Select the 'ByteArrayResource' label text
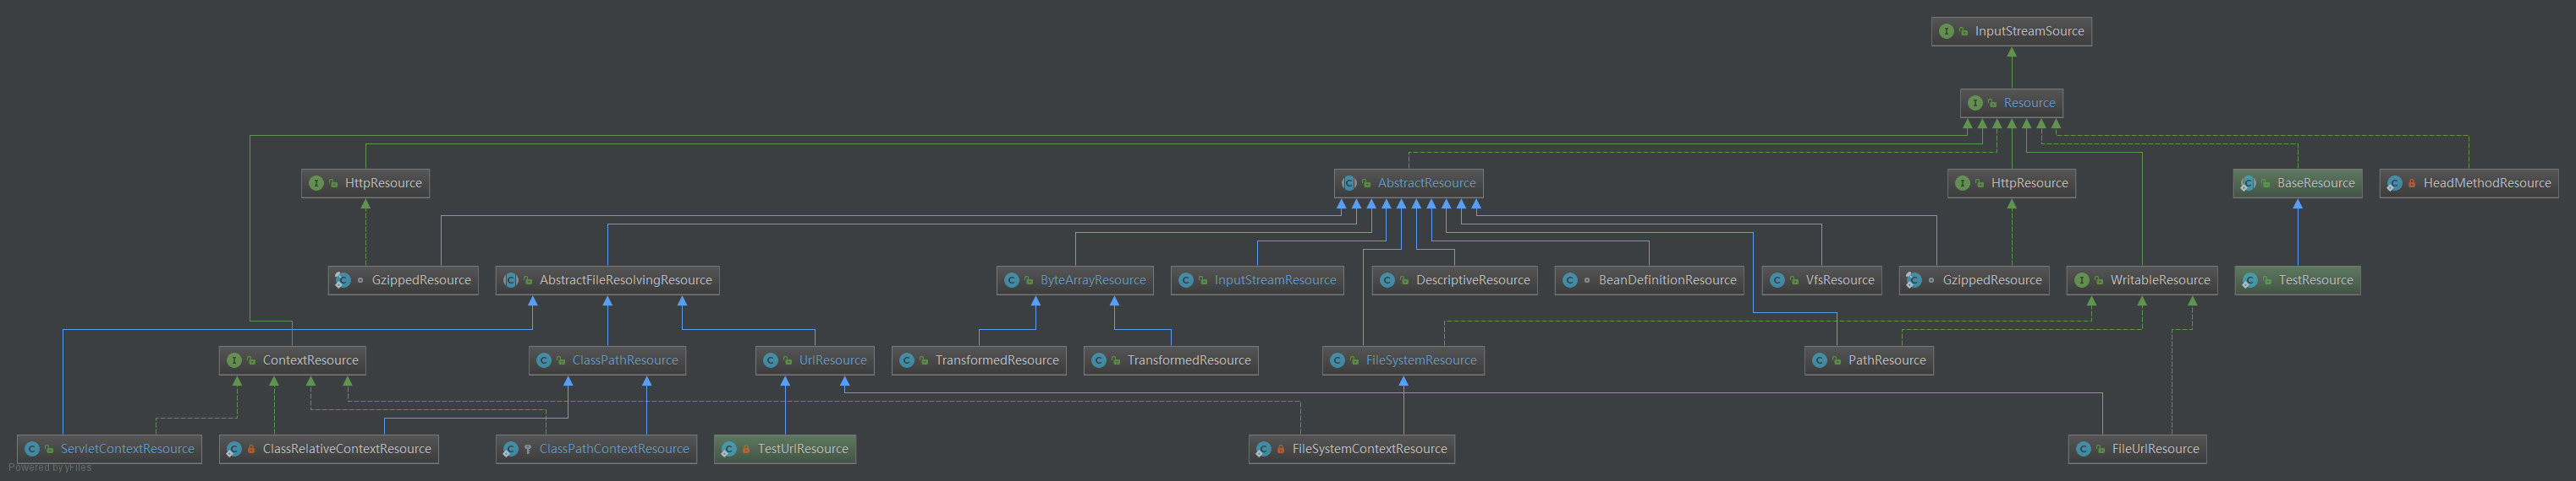Image resolution: width=2576 pixels, height=481 pixels. (x=1093, y=280)
